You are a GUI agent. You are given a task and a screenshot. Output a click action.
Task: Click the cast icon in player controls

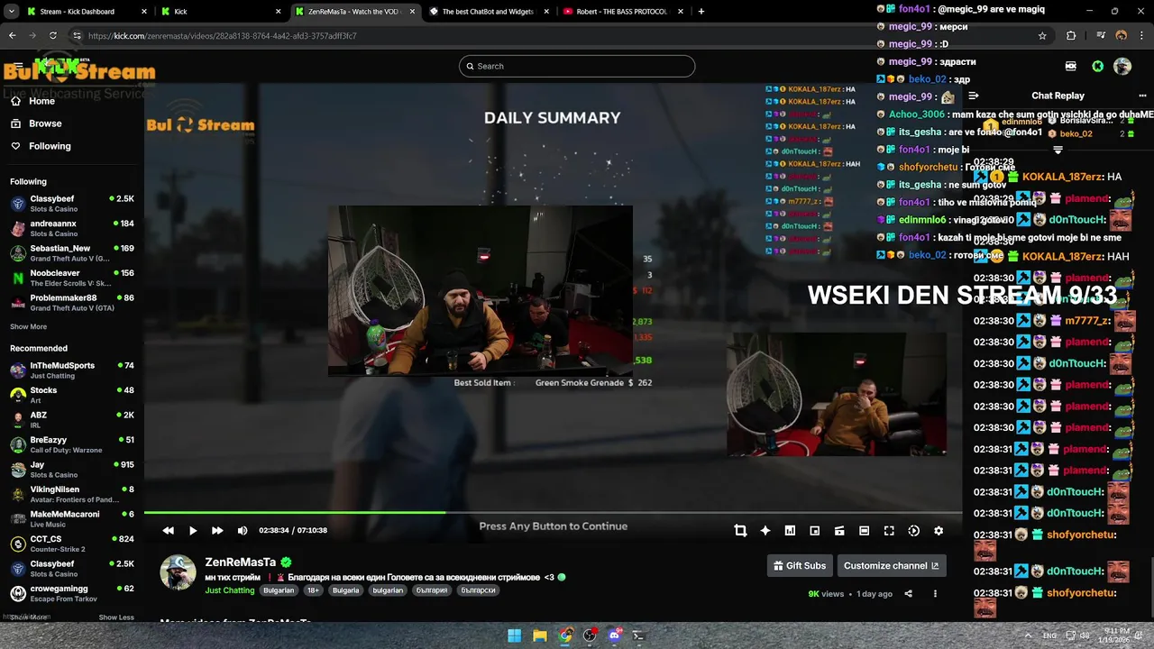click(839, 531)
